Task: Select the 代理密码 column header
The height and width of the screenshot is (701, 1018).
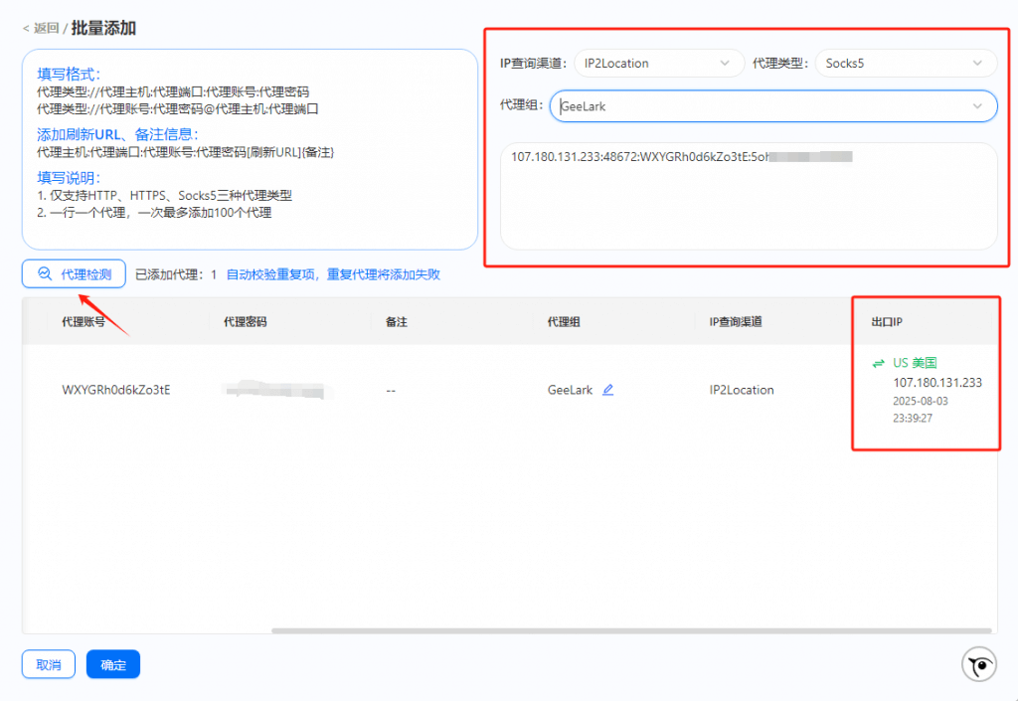Action: (x=245, y=322)
